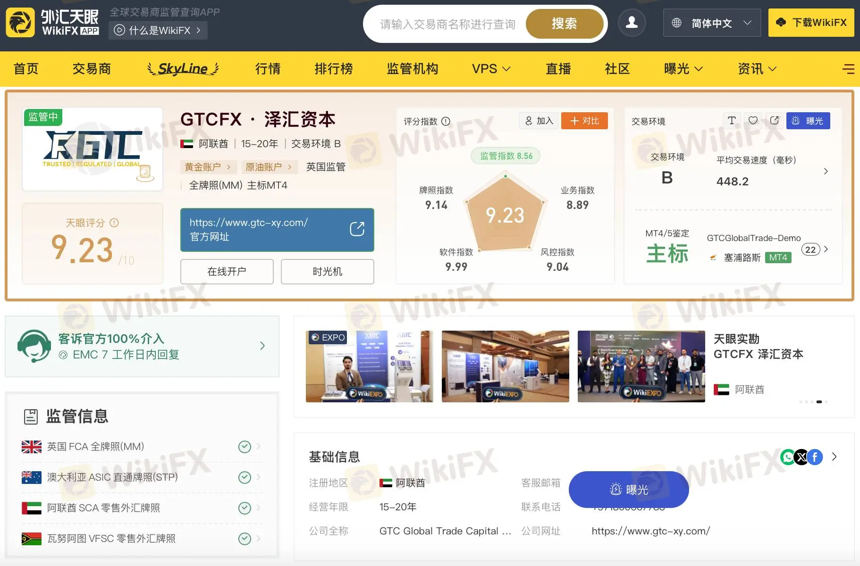This screenshot has width=860, height=566.
Task: Click the customer service headset icon
Action: click(34, 346)
